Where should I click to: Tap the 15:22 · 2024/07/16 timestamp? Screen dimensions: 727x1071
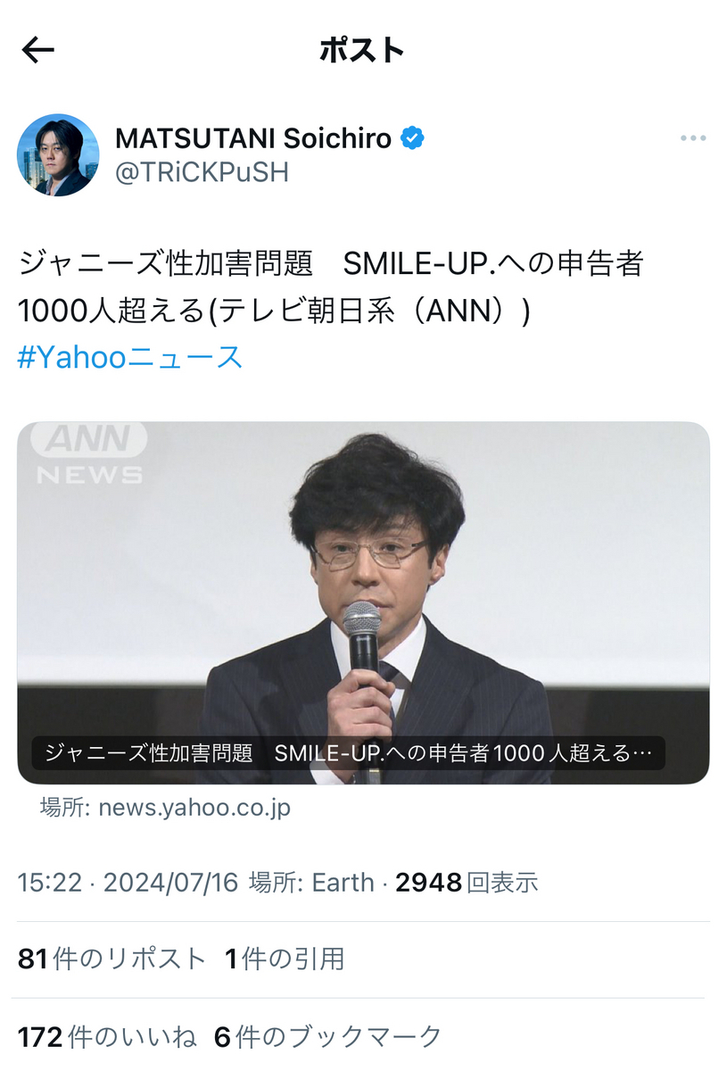pyautogui.click(x=128, y=884)
